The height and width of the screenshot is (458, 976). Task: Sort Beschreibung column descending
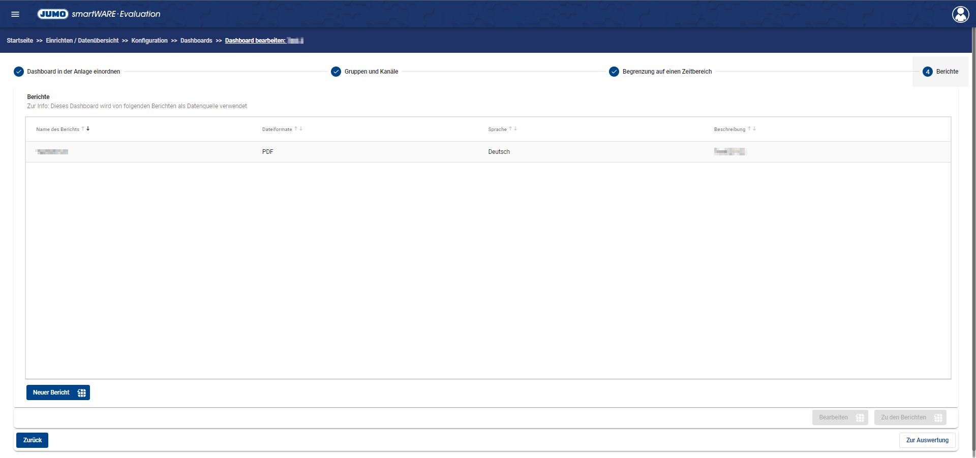coord(754,129)
